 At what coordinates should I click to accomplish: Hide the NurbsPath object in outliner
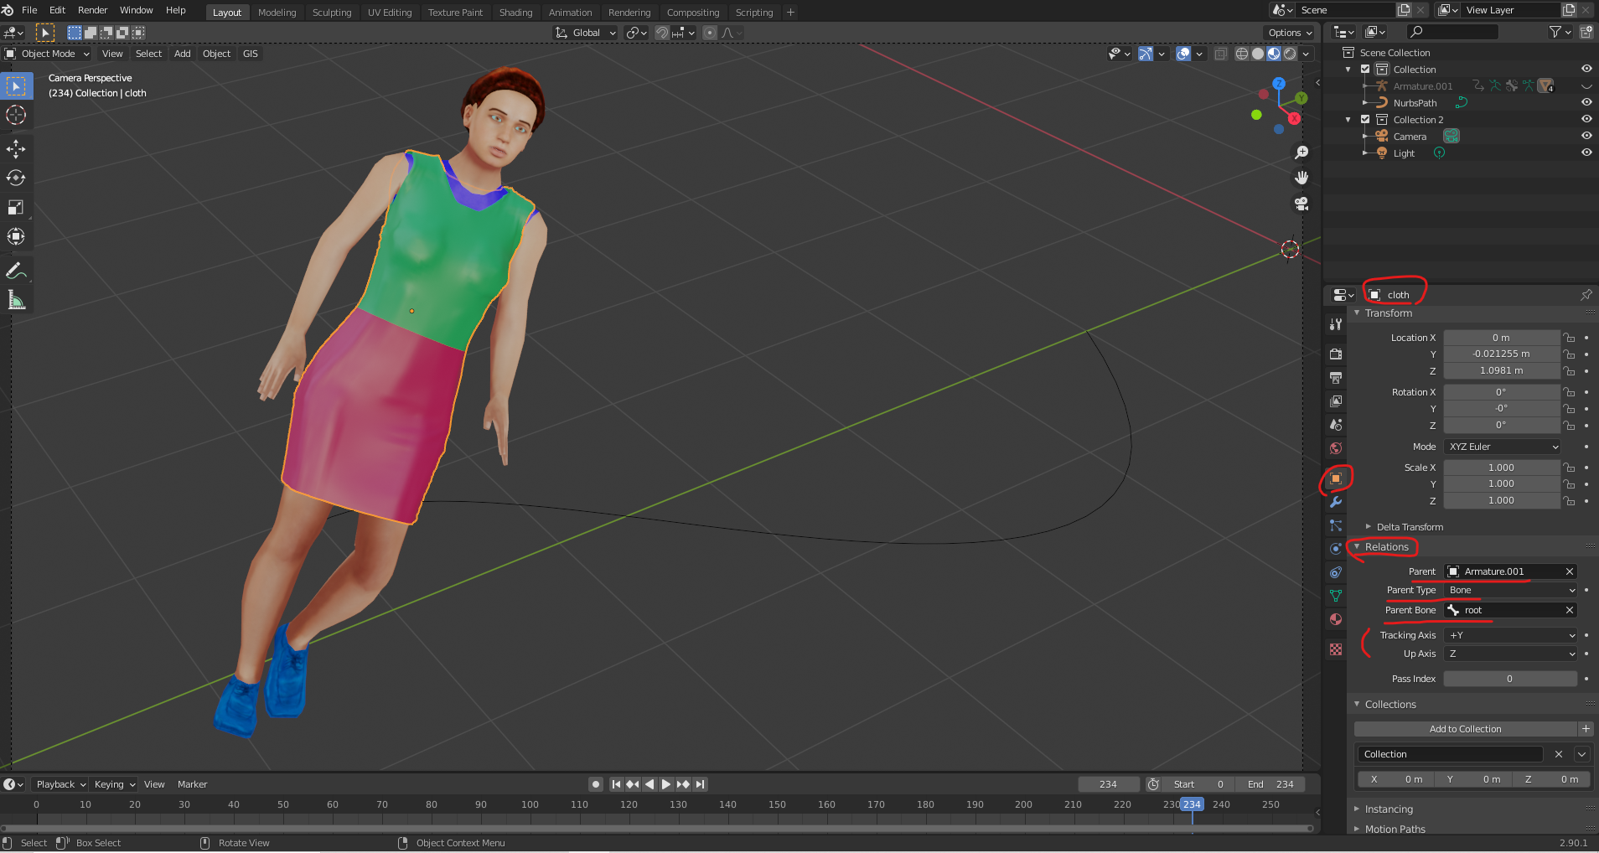[1586, 102]
